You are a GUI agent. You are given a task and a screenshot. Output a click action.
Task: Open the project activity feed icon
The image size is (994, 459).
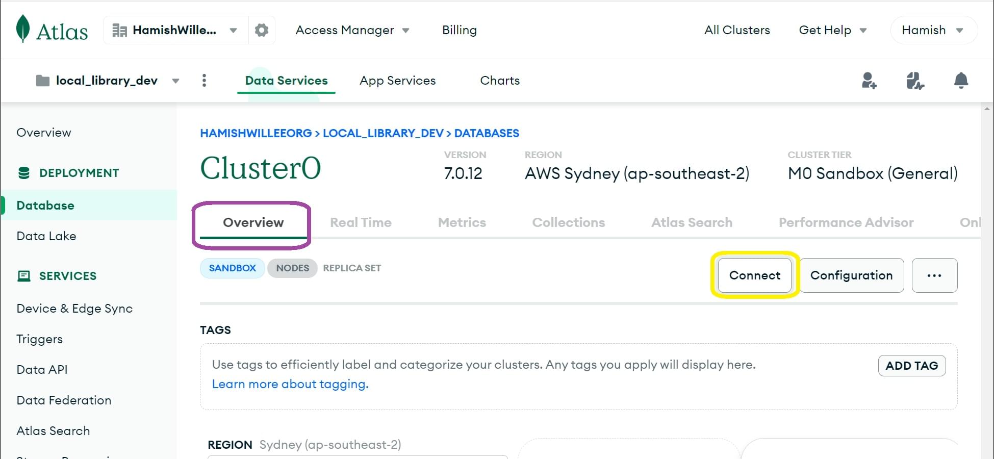tap(914, 80)
